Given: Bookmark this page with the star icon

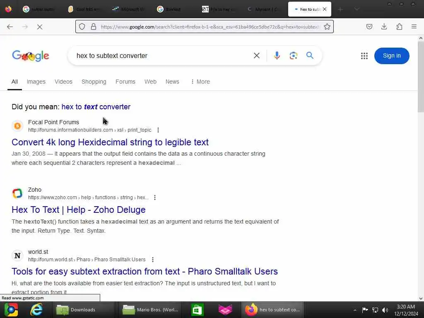Looking at the screenshot, I should tap(327, 26).
